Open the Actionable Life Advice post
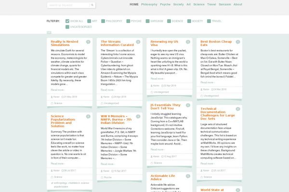289x192 pixels. coord(163,177)
